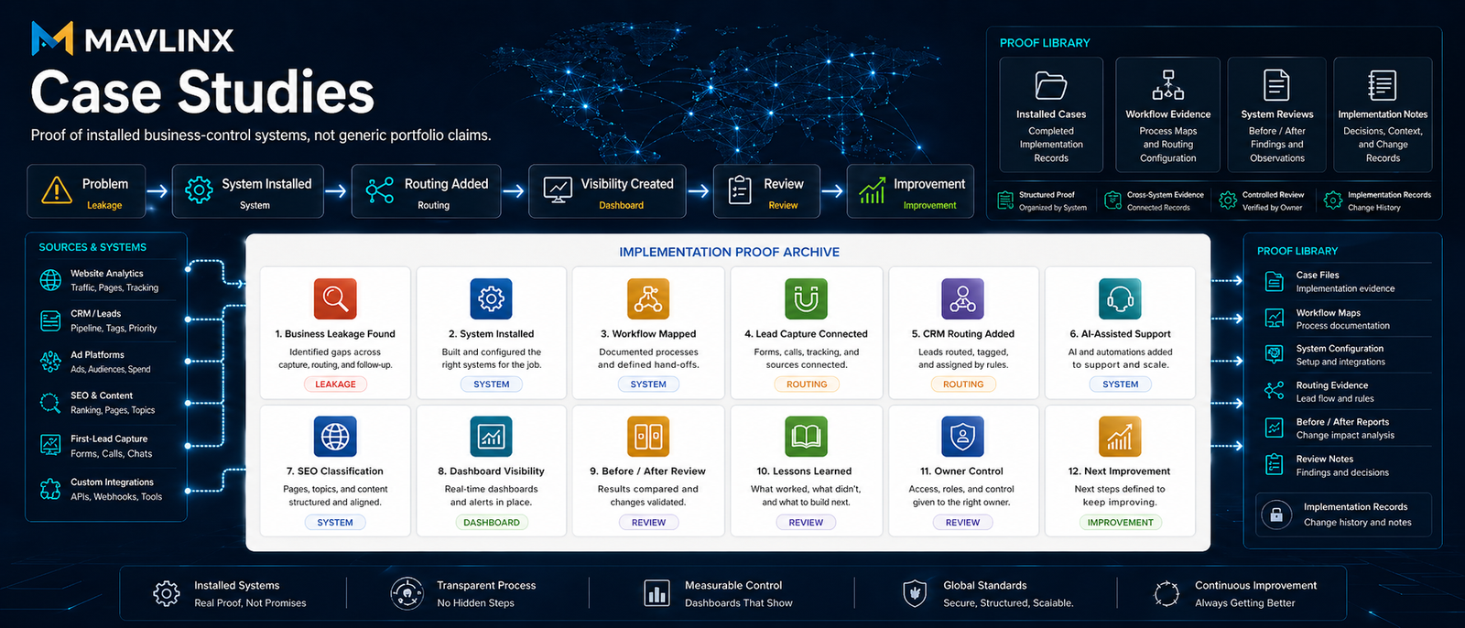Click the System Installed gear icon
1465x628 pixels.
tap(199, 190)
